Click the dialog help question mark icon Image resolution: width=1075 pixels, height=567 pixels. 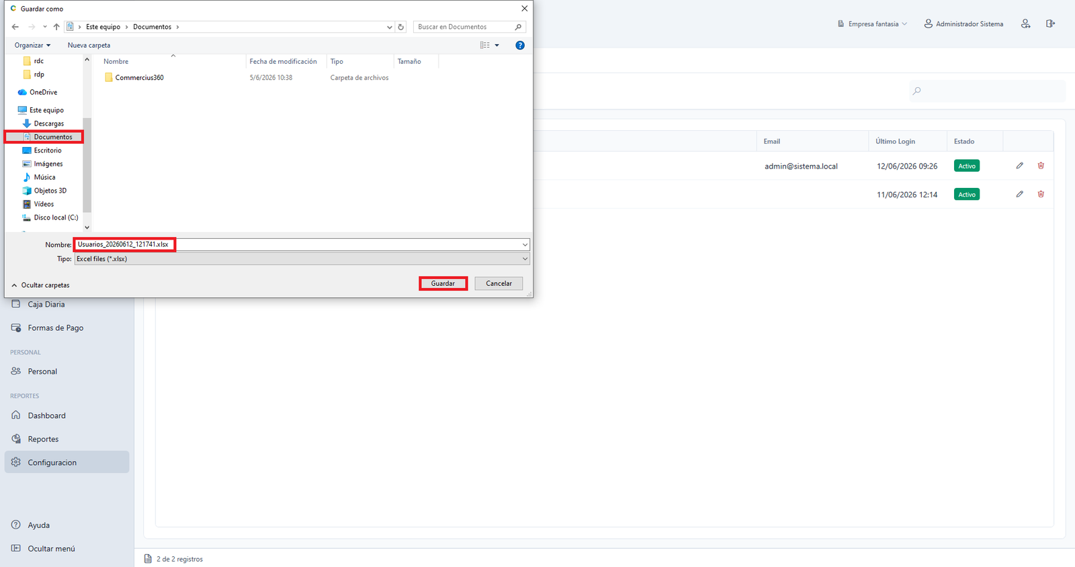pyautogui.click(x=519, y=45)
